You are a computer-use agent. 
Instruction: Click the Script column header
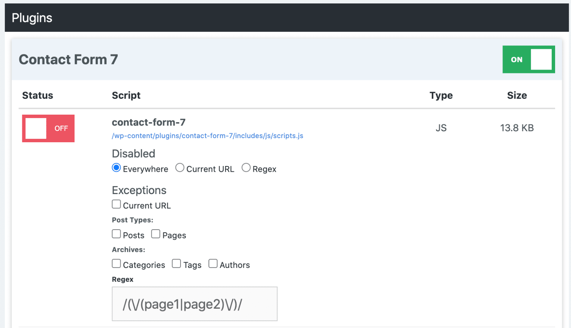coord(126,95)
